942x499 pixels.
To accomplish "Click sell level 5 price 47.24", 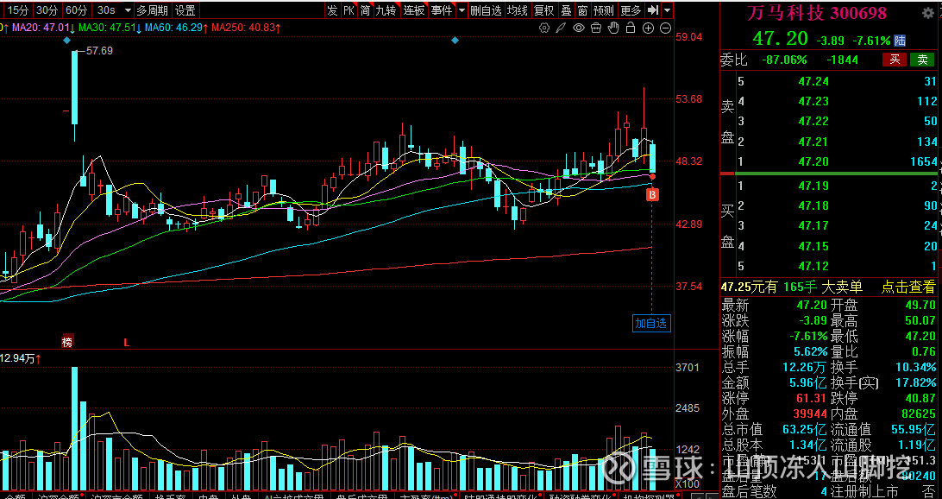I will [813, 81].
